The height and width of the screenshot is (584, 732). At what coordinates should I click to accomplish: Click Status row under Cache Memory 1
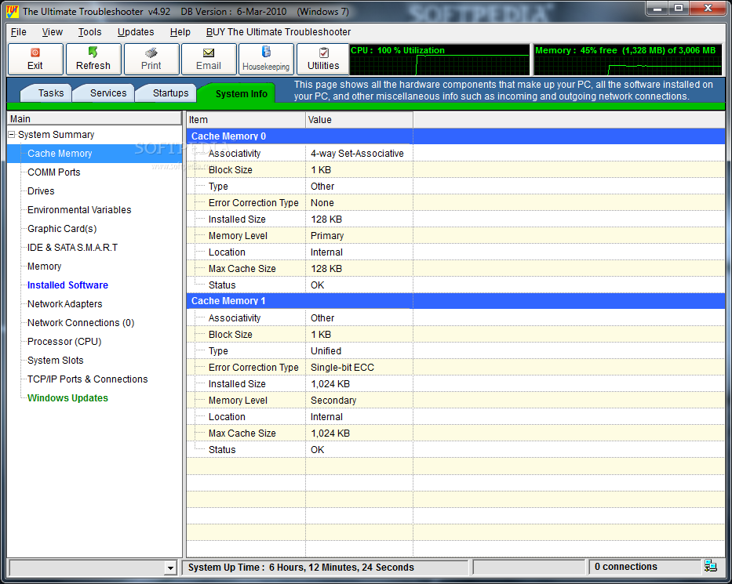(x=456, y=450)
